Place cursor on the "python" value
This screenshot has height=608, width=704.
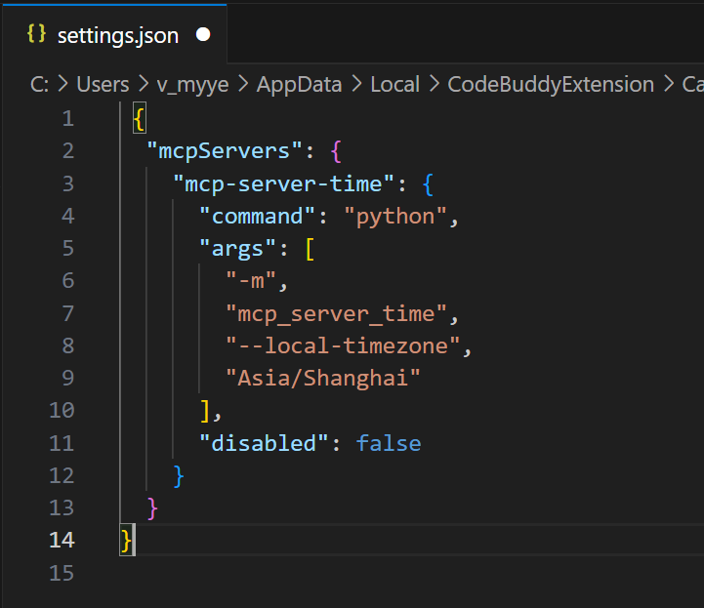coord(394,216)
